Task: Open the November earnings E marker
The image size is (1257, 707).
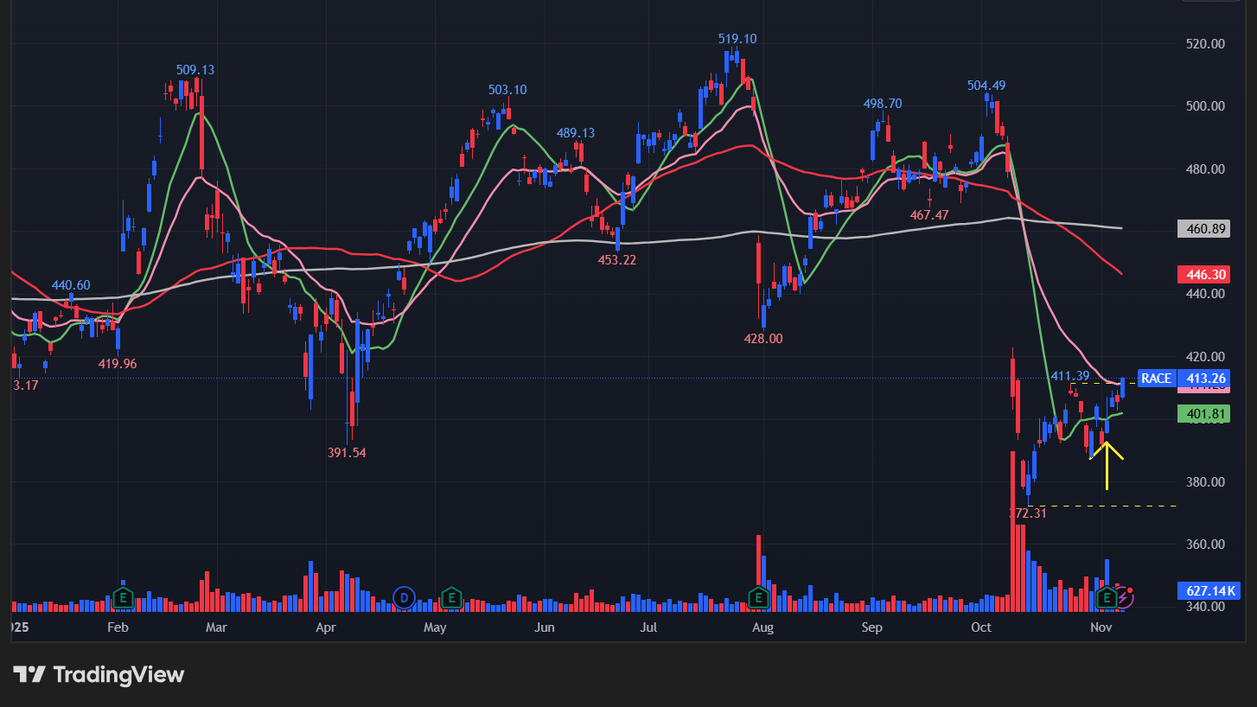Action: click(x=1106, y=597)
